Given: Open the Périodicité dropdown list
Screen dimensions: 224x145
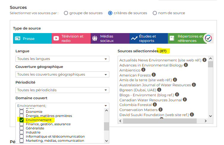Looking at the screenshot, I should [62, 90].
